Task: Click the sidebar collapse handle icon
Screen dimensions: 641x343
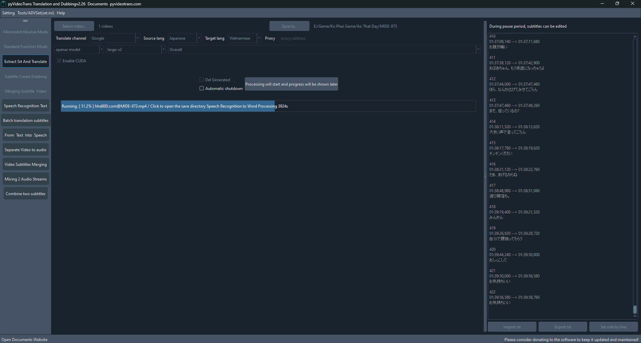Action: point(25,21)
